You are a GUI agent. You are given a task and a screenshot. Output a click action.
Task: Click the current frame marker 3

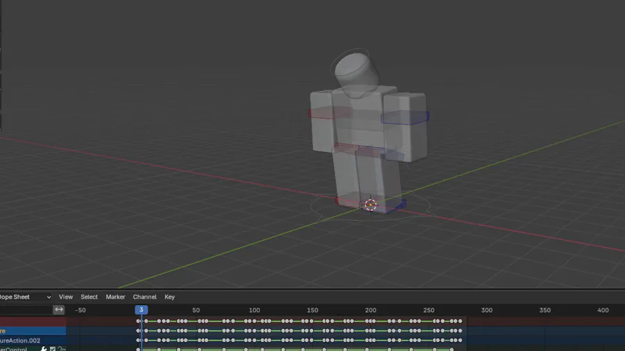click(141, 309)
